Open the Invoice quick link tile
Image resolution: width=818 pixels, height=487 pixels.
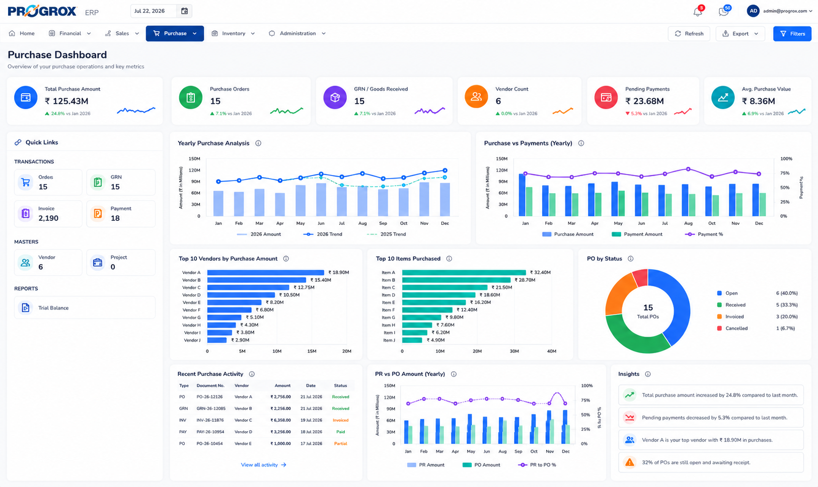point(48,214)
